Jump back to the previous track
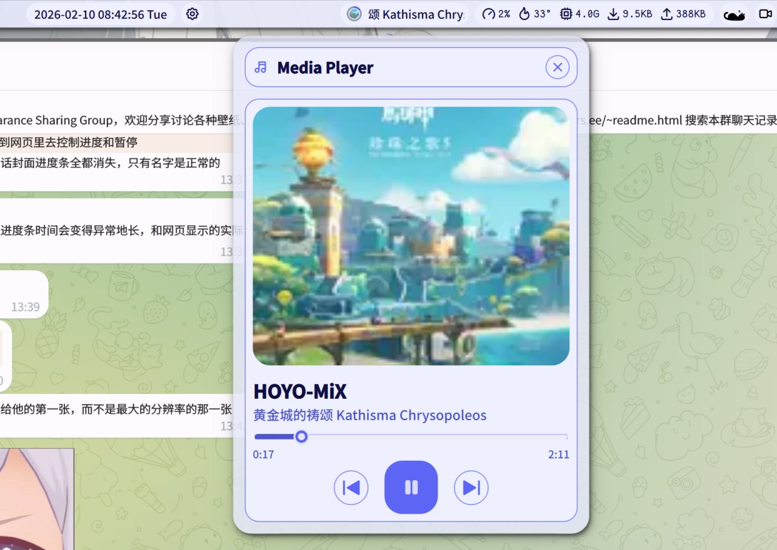The height and width of the screenshot is (550, 777). point(351,487)
